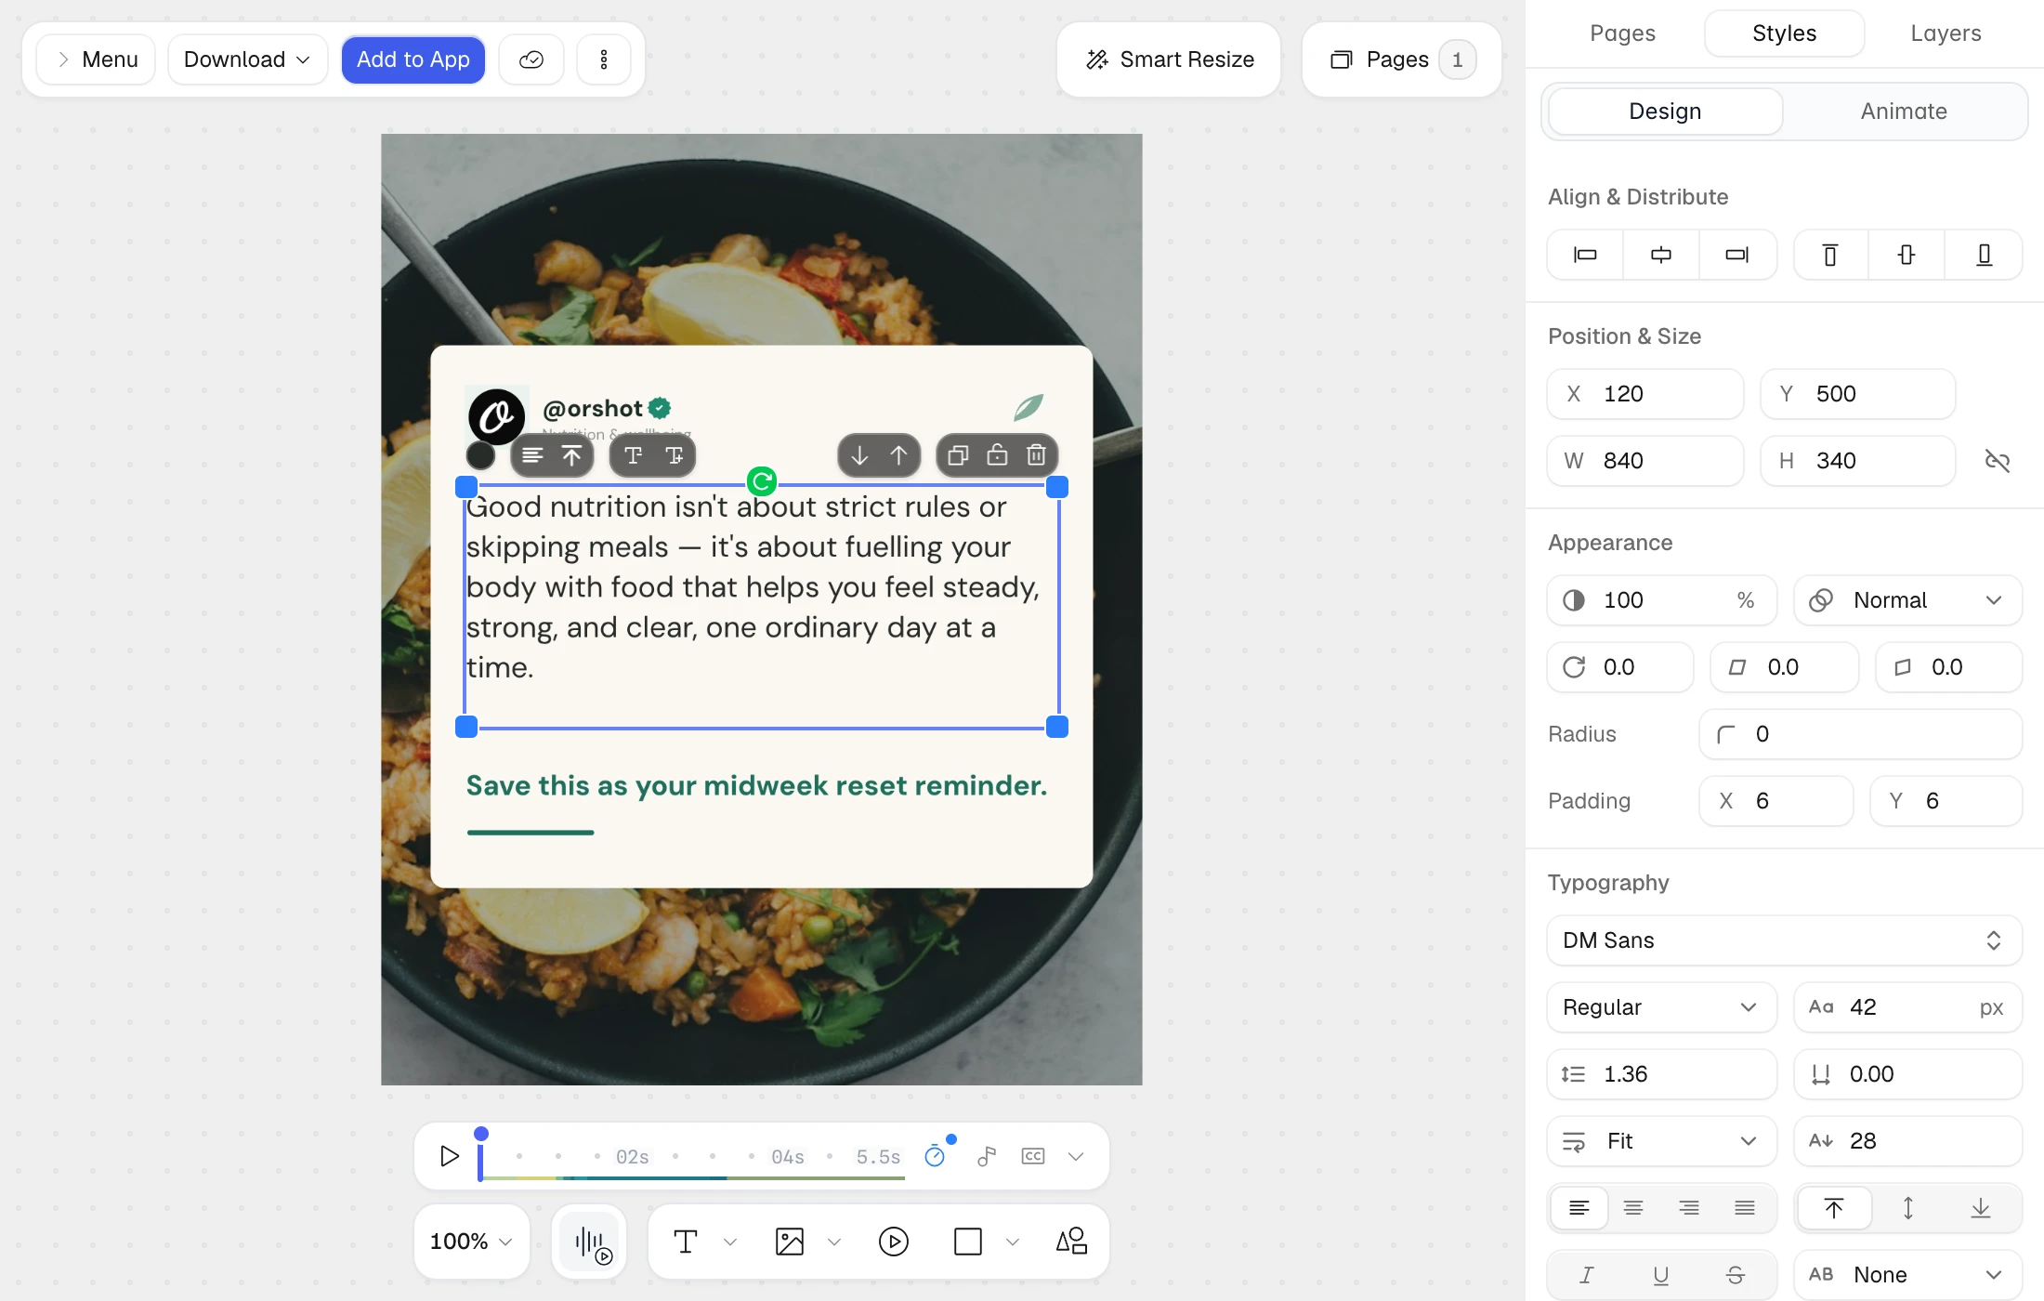Open the music/audio icon in timeline
This screenshot has height=1301, width=2044.
pos(987,1156)
